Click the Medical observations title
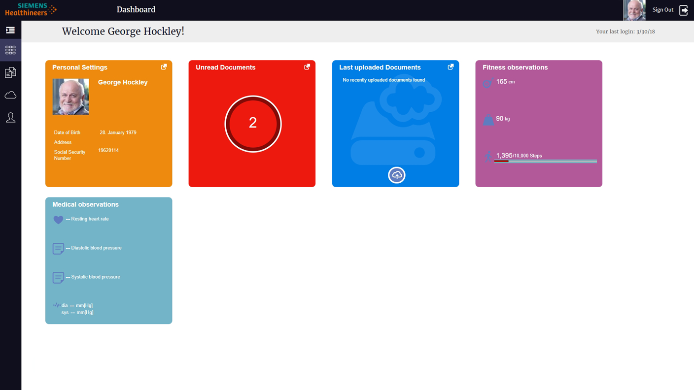The width and height of the screenshot is (694, 390). pos(86,204)
